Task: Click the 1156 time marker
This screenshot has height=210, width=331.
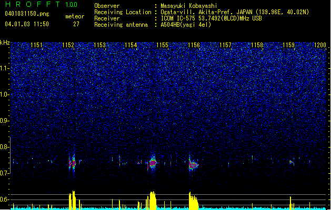Action: pyautogui.click(x=194, y=45)
